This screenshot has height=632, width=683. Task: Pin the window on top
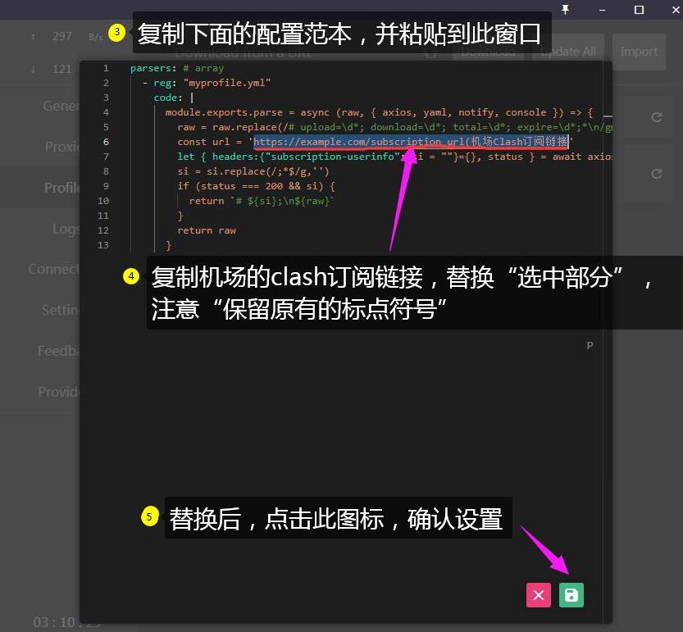[566, 10]
